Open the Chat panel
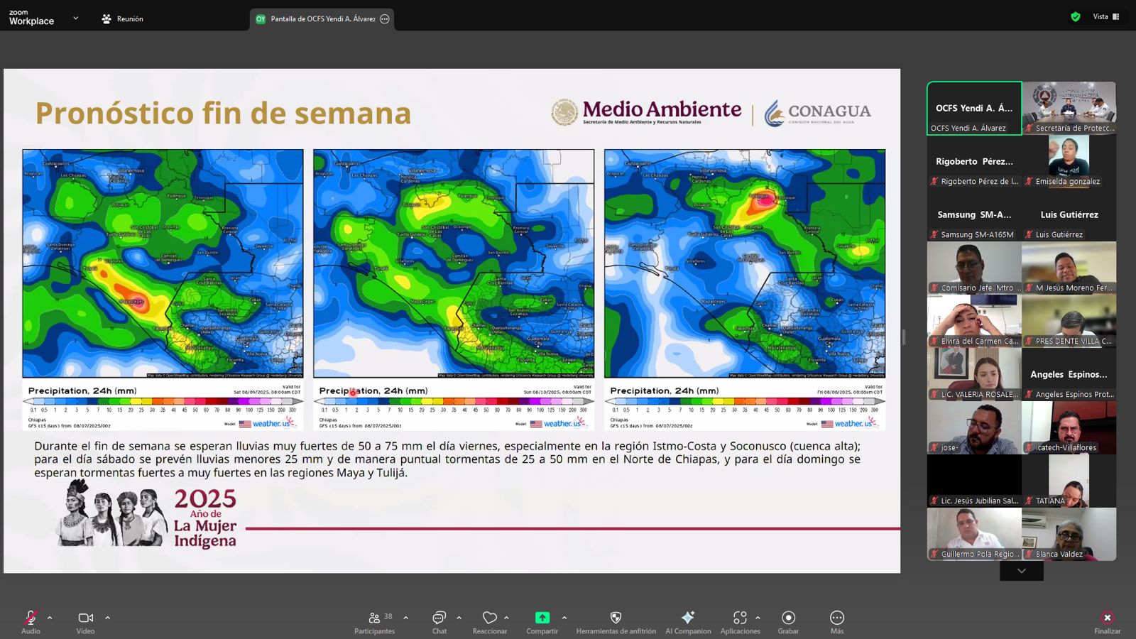 439,618
